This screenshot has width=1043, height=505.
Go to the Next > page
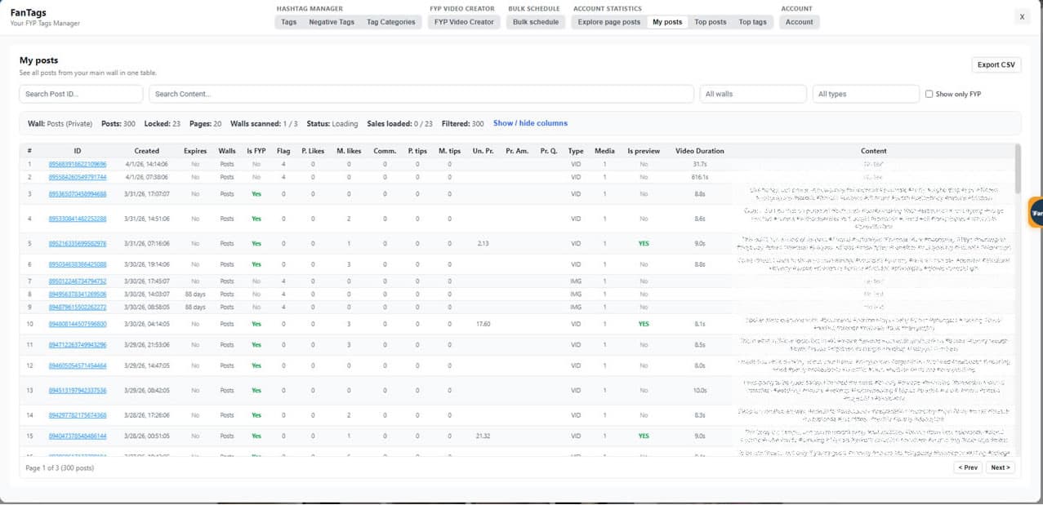click(x=1001, y=467)
